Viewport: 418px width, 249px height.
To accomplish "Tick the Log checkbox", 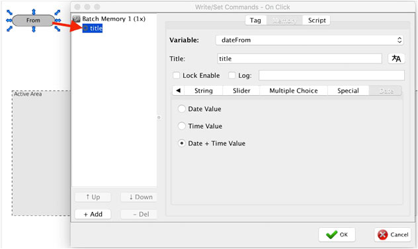I will tap(232, 75).
